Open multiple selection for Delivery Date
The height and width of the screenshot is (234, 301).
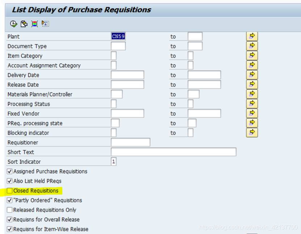tap(252, 75)
